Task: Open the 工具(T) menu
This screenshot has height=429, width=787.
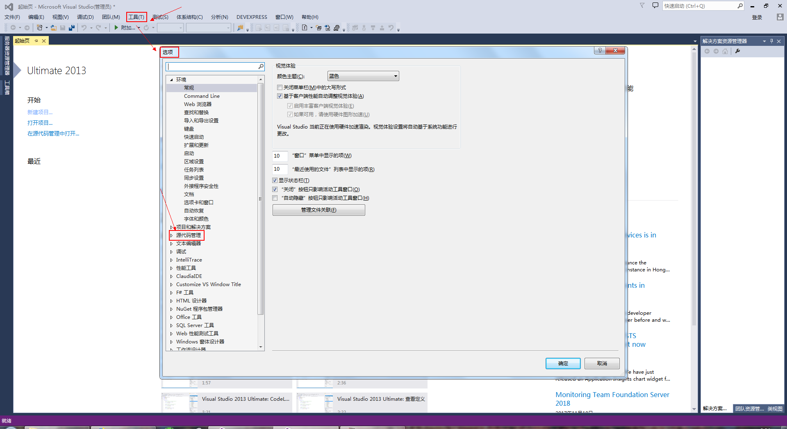Action: coord(136,17)
